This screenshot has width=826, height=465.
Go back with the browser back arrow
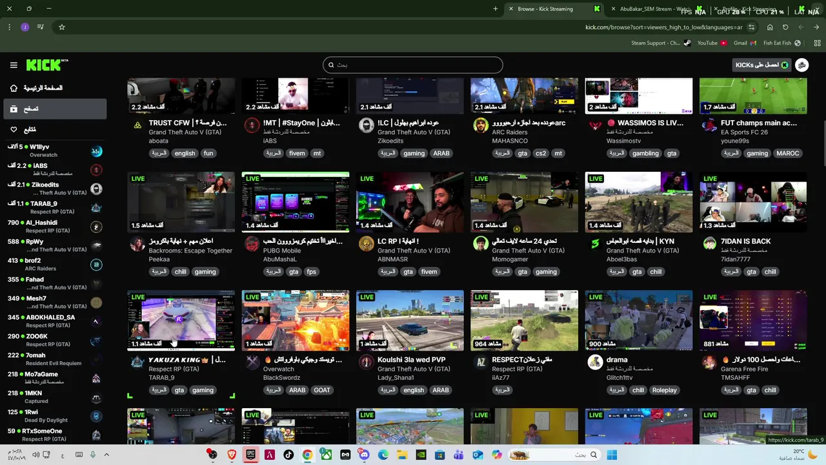(801, 27)
